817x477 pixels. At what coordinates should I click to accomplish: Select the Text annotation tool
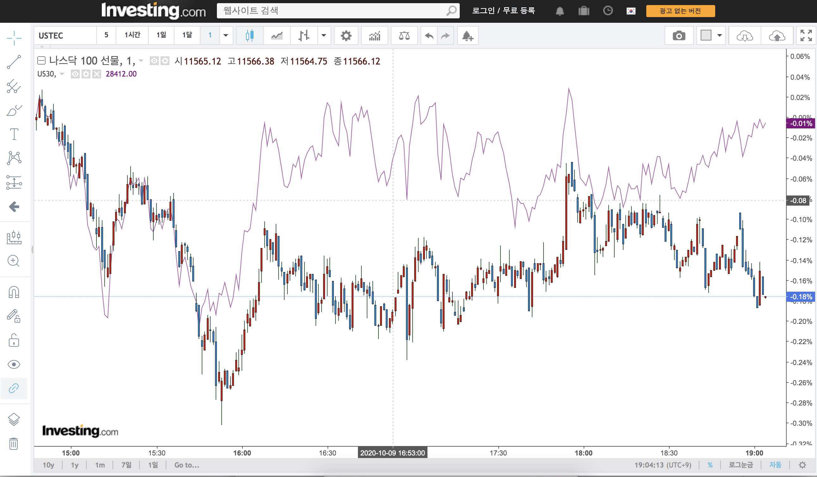tap(14, 134)
